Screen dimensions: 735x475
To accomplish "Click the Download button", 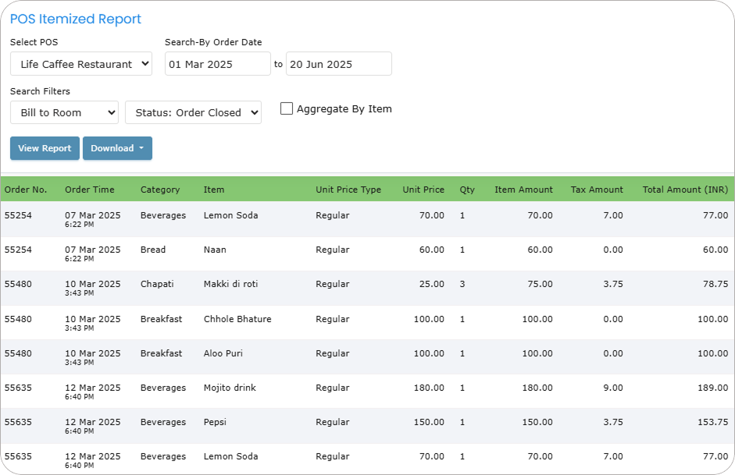I will point(112,147).
